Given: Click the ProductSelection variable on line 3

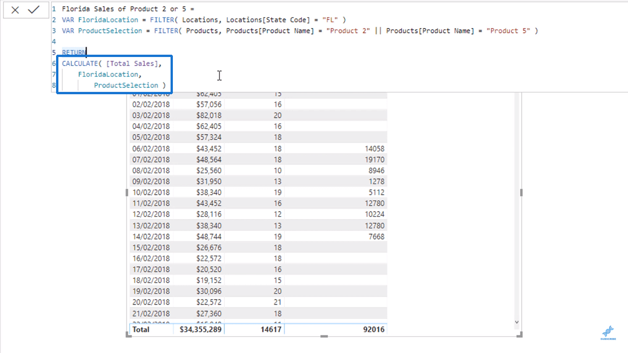Looking at the screenshot, I should pyautogui.click(x=110, y=31).
